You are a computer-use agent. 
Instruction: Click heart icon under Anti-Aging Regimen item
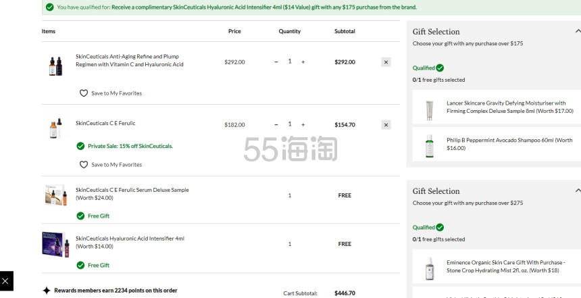(x=84, y=93)
